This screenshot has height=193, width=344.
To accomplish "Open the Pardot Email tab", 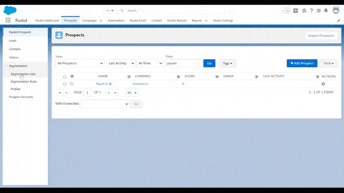I will coord(138,20).
